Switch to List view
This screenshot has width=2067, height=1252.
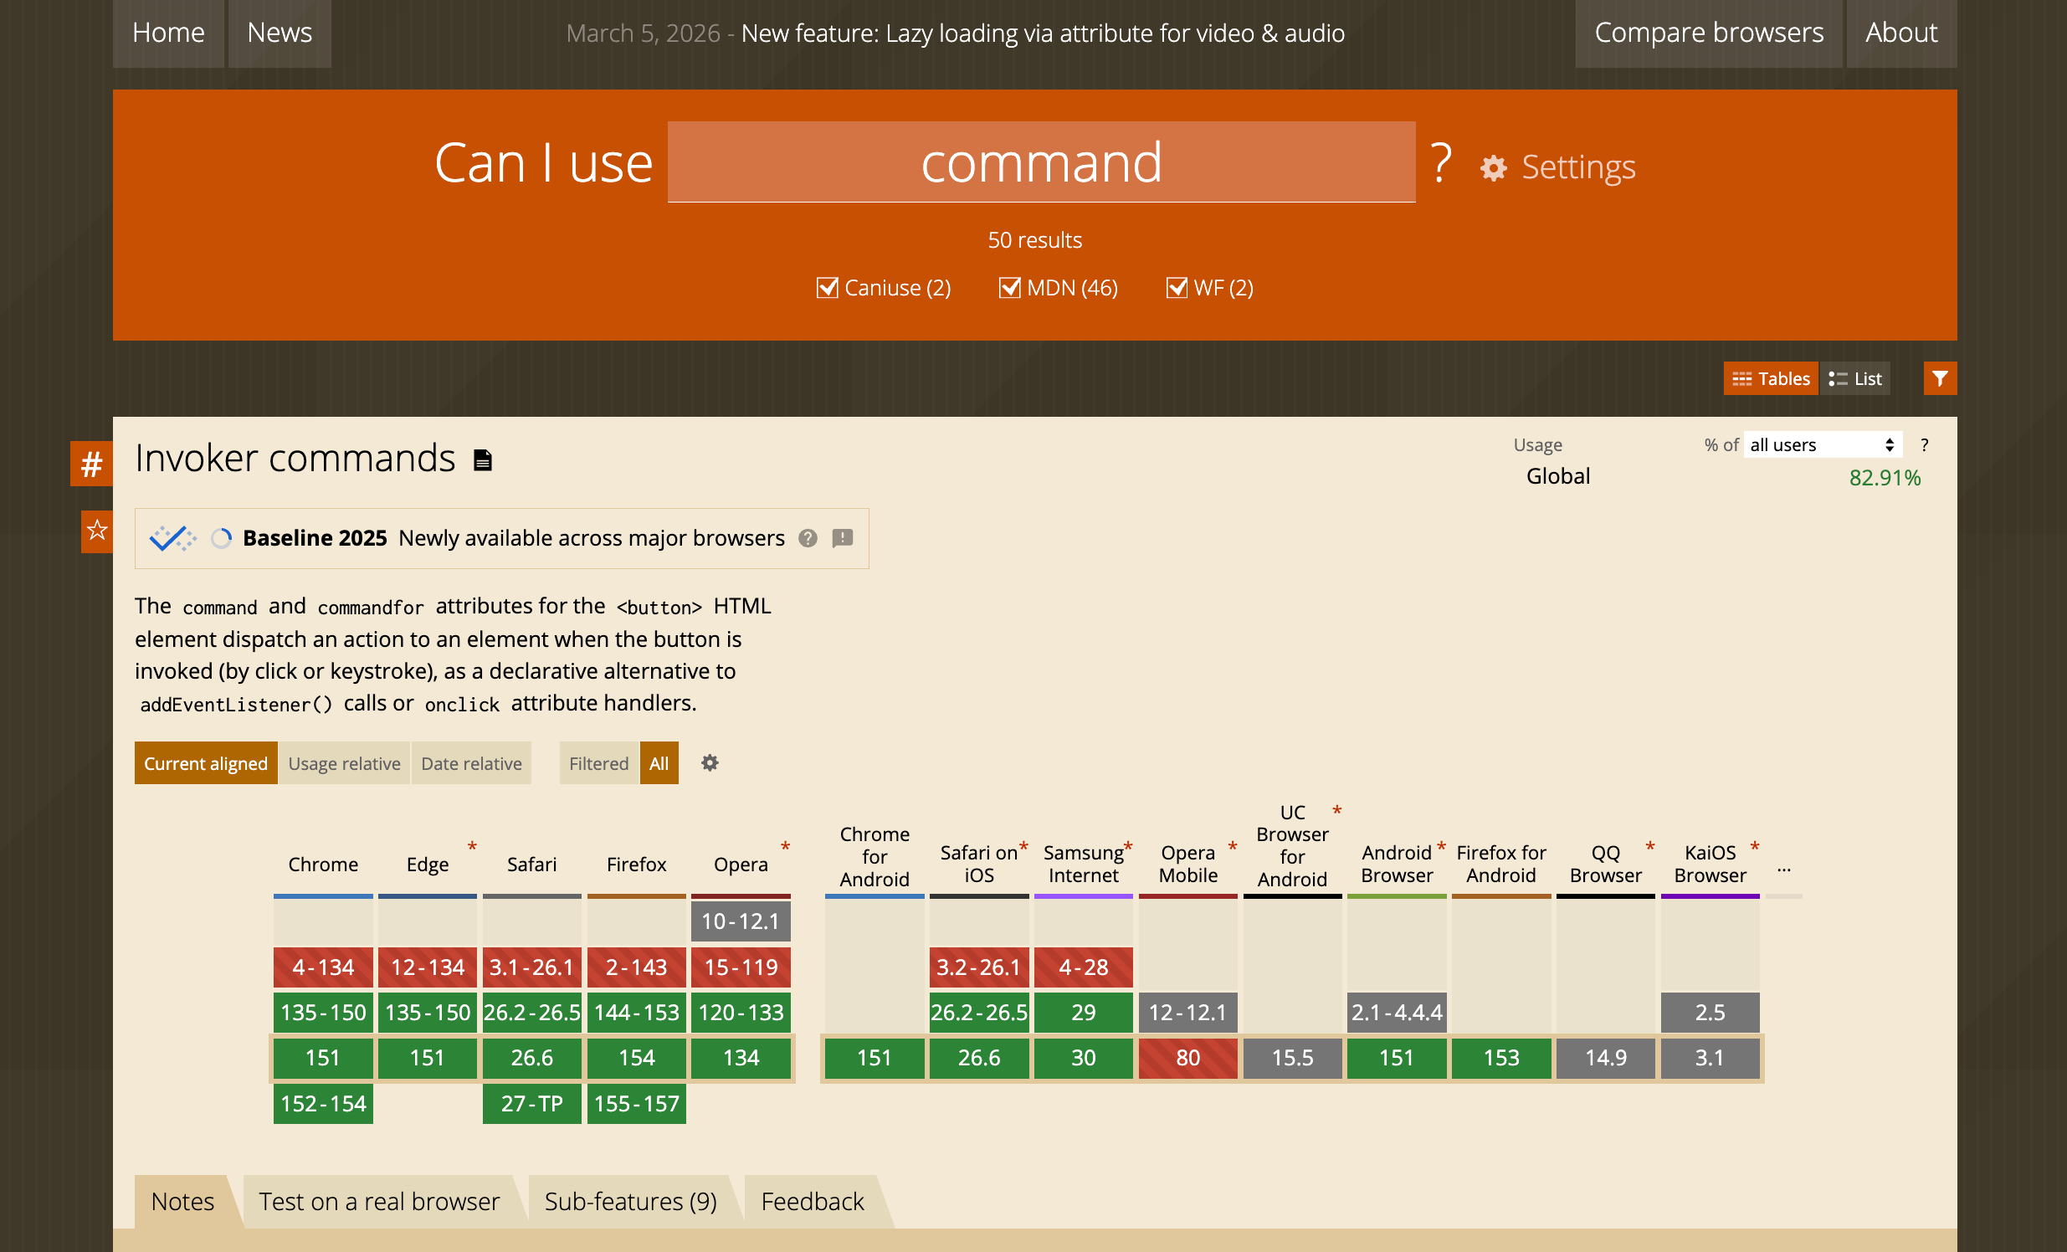pyautogui.click(x=1854, y=378)
